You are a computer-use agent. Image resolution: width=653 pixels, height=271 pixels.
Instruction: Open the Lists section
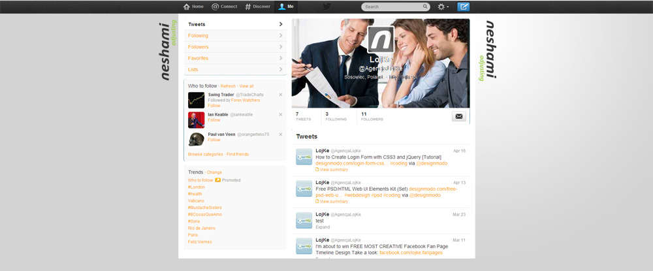click(234, 69)
